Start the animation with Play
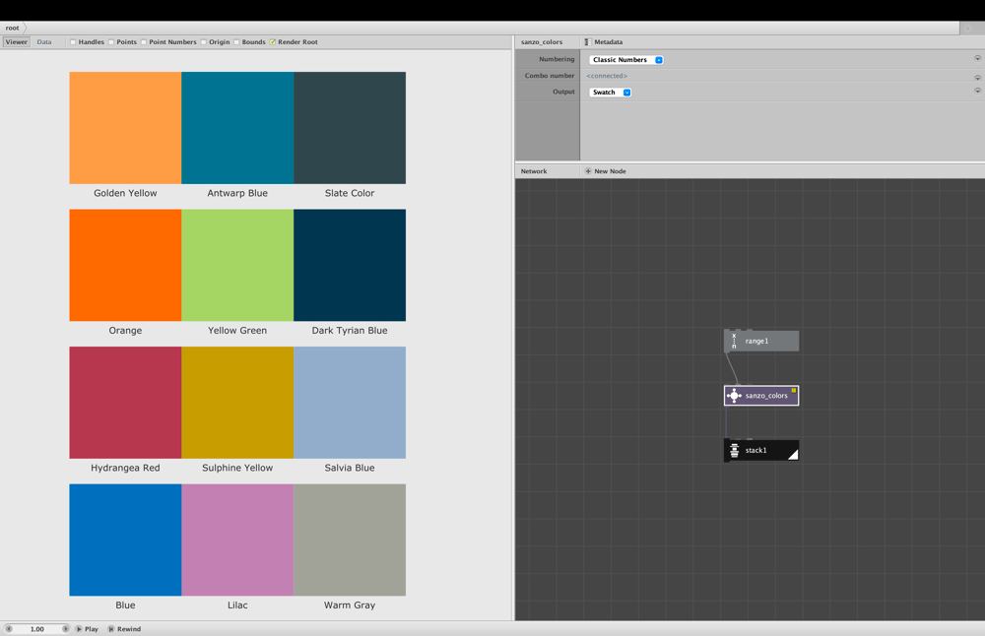985x636 pixels. coord(88,629)
